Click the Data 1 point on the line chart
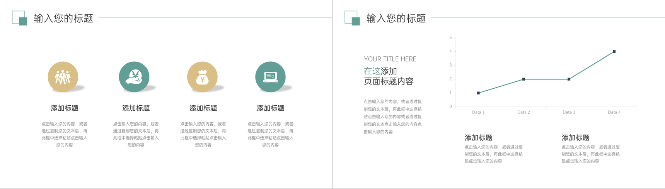 pyautogui.click(x=478, y=93)
